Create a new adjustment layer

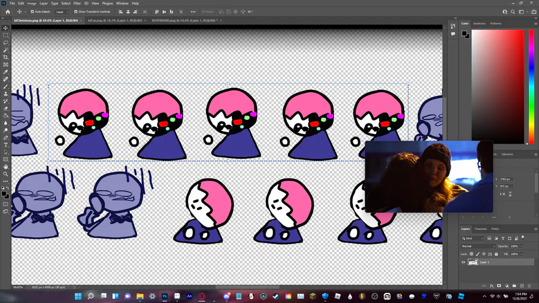pyautogui.click(x=507, y=286)
